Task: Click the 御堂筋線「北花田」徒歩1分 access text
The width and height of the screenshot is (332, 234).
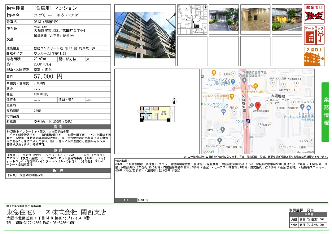Action: tap(54, 36)
